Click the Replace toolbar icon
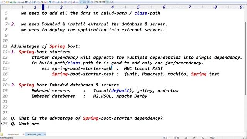 click(62, 2)
